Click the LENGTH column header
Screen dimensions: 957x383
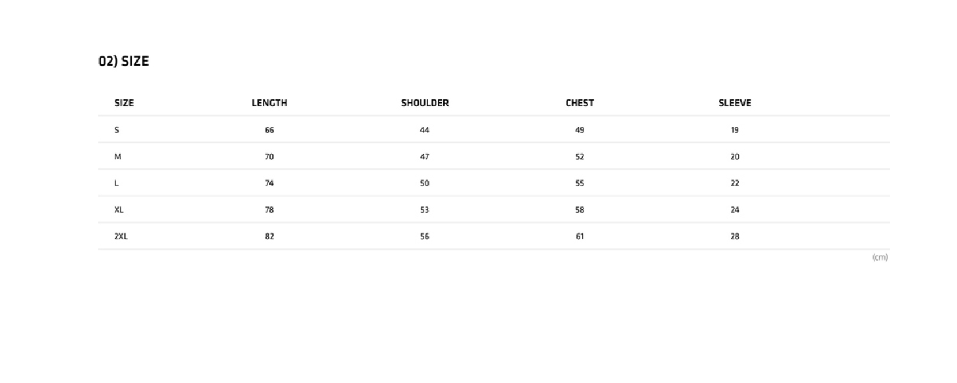coord(269,103)
